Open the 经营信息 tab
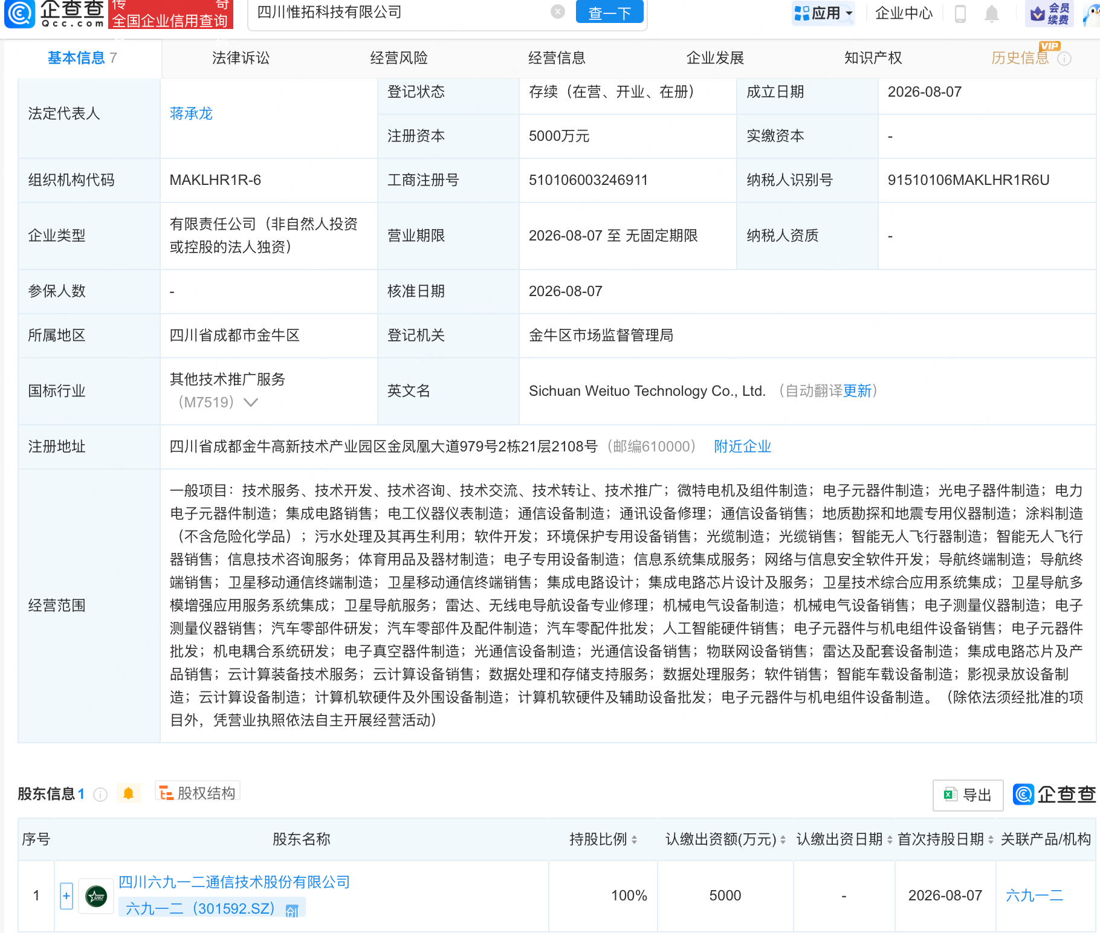Screen dimensions: 1100x933 pyautogui.click(x=557, y=58)
